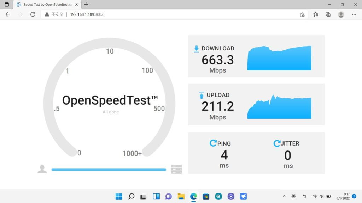Image resolution: width=362 pixels, height=203 pixels.
Task: Open the teal magnifier app on the taskbar
Action: click(218, 196)
